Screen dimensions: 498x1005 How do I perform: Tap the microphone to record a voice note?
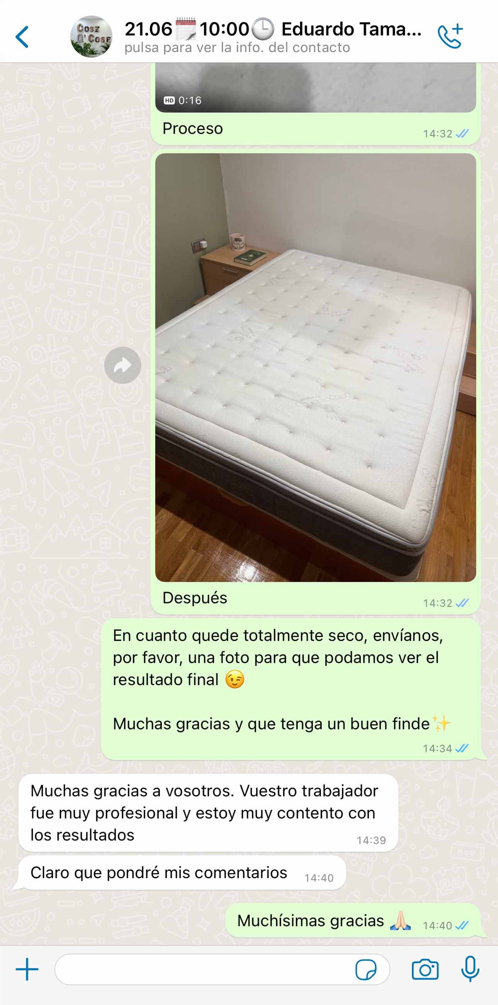click(470, 969)
